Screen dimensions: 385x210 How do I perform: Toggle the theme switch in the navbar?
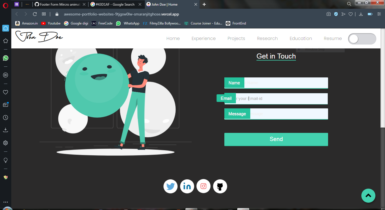click(362, 39)
